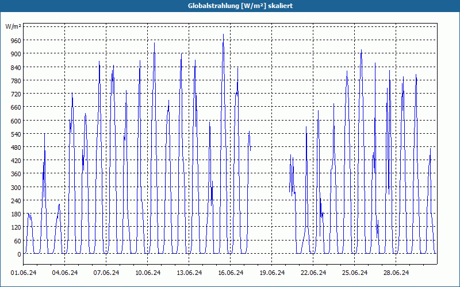Click the 480 y-axis label
Image resolution: width=460 pixels, height=287 pixels.
(x=16, y=148)
